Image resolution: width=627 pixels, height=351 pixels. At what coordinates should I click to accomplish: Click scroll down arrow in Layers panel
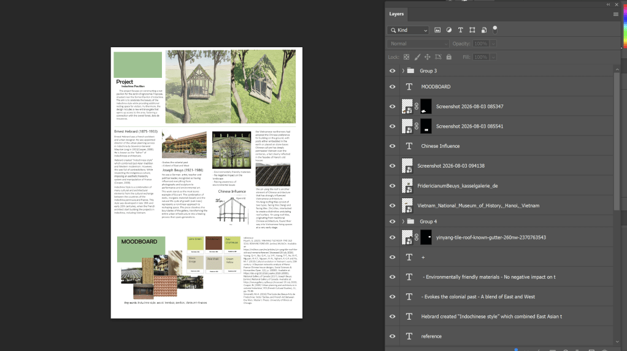pyautogui.click(x=617, y=342)
